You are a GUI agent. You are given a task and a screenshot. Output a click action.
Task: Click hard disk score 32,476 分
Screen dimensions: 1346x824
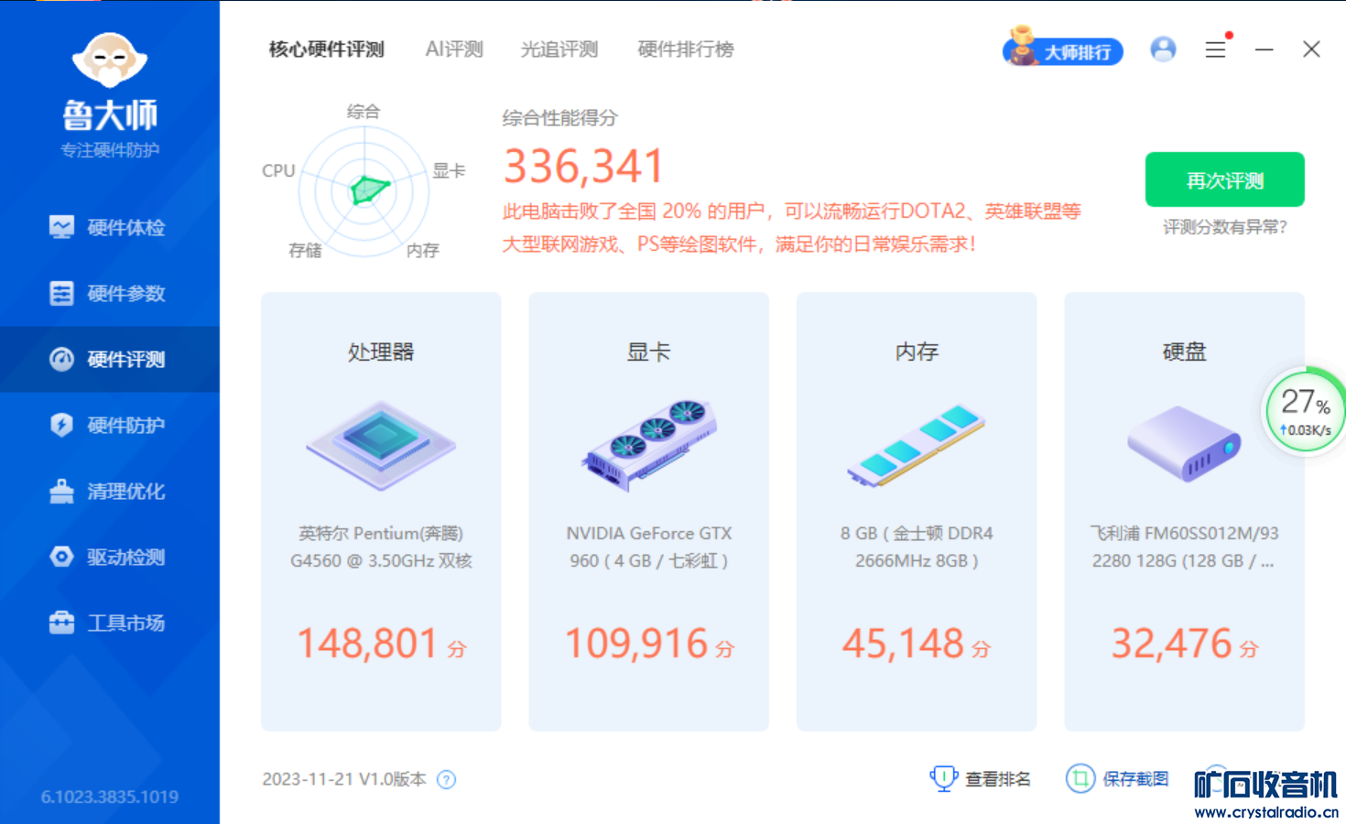[1185, 644]
